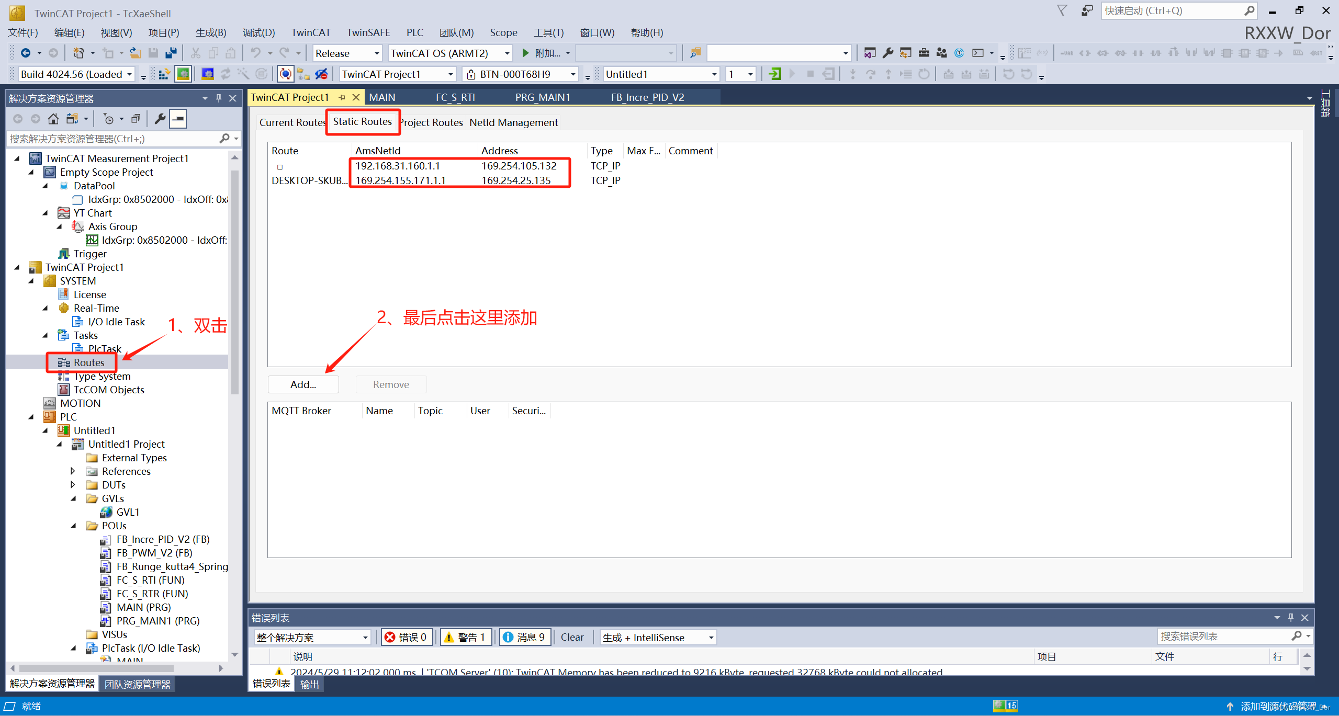Click the Clear button in error list
Image resolution: width=1339 pixels, height=716 pixels.
point(572,637)
